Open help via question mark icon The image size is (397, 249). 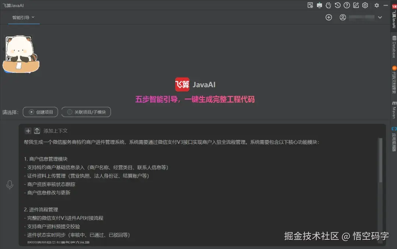(347, 5)
